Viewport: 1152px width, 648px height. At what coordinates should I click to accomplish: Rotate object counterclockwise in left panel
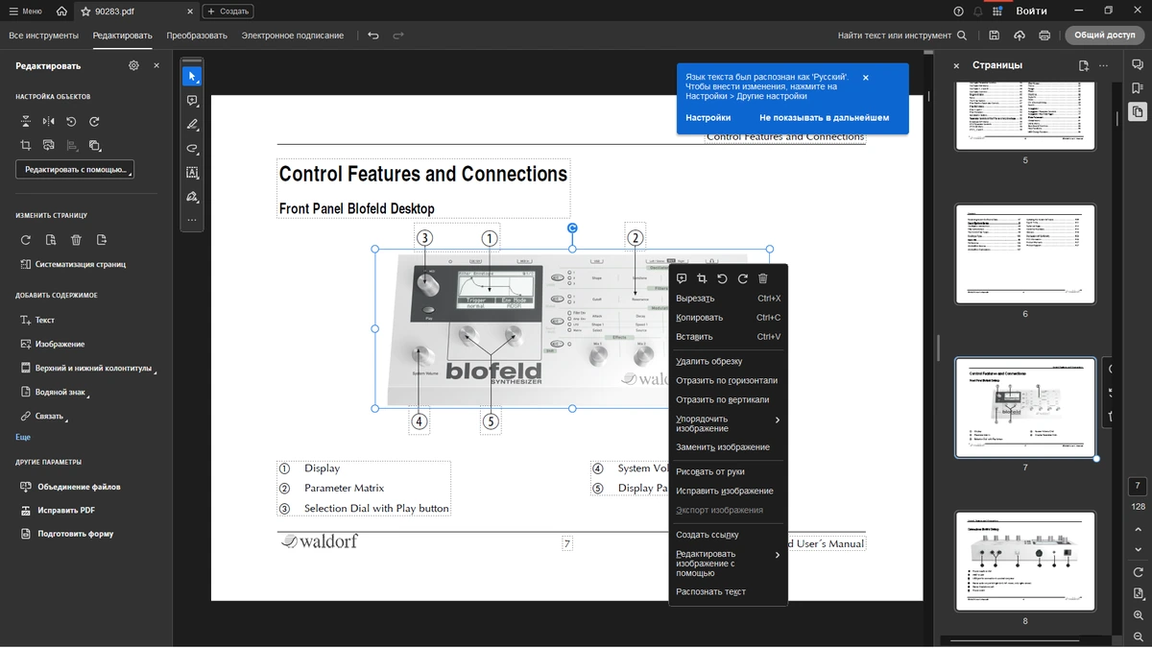[x=72, y=122]
